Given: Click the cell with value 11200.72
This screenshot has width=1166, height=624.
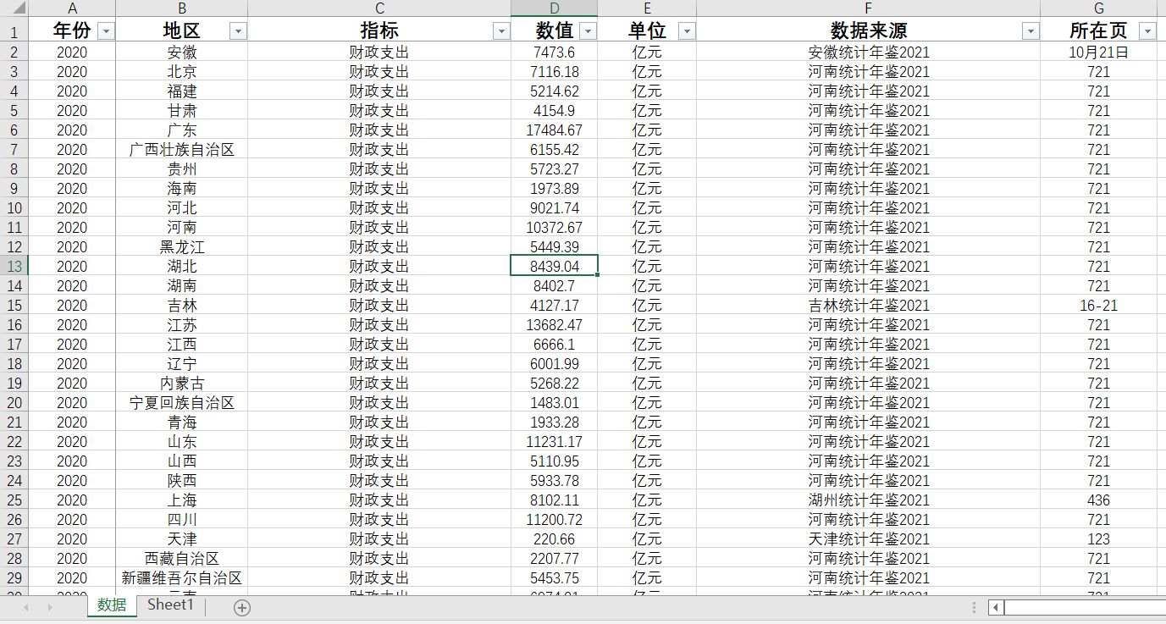Looking at the screenshot, I should 555,519.
